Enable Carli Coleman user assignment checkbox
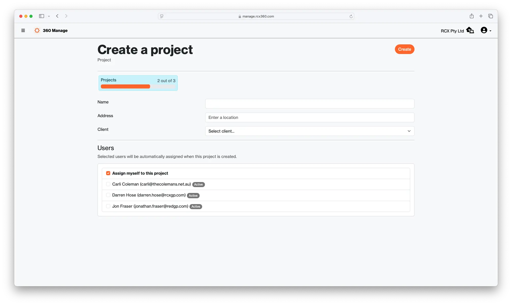The image size is (512, 305). [108, 184]
